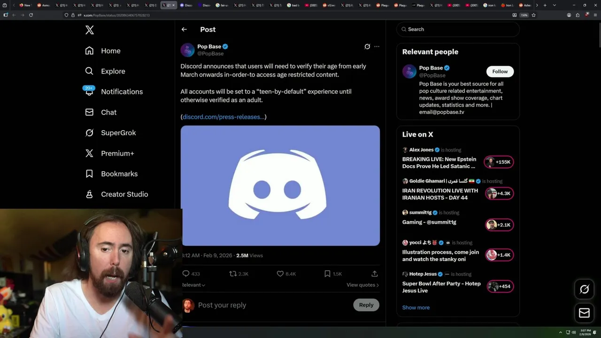Screen dimensions: 601x338
Task: Click the browser address bar URL
Action: tap(116, 15)
